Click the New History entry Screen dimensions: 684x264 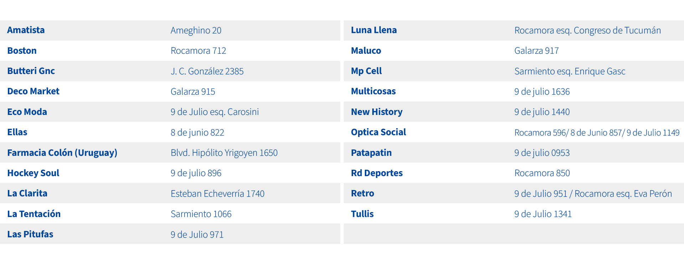pyautogui.click(x=377, y=112)
